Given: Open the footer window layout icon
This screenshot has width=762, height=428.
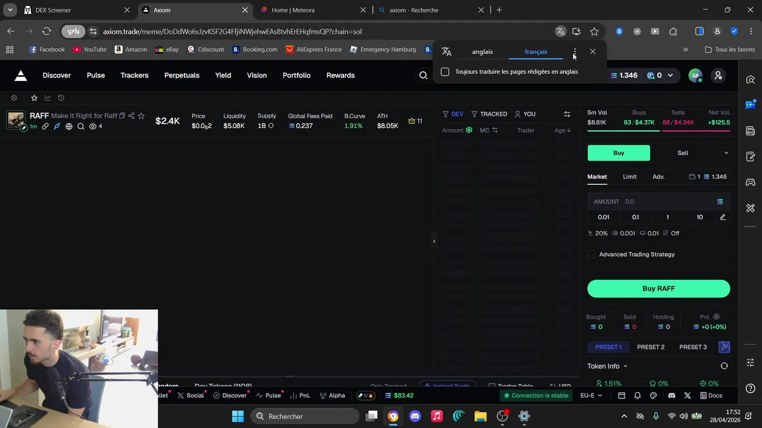Looking at the screenshot, I should coord(622,395).
